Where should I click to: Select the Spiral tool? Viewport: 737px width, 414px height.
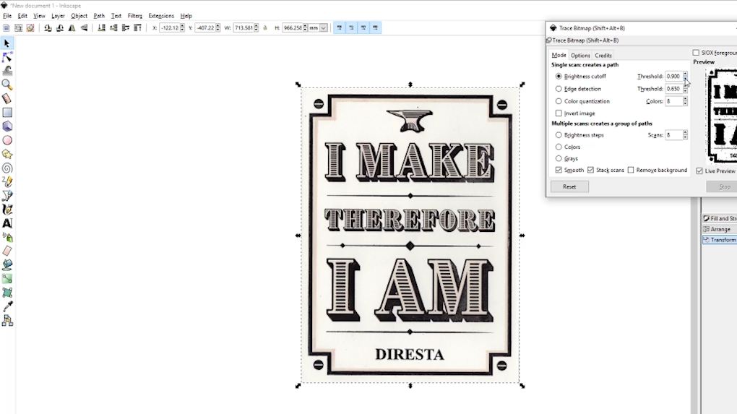point(7,168)
